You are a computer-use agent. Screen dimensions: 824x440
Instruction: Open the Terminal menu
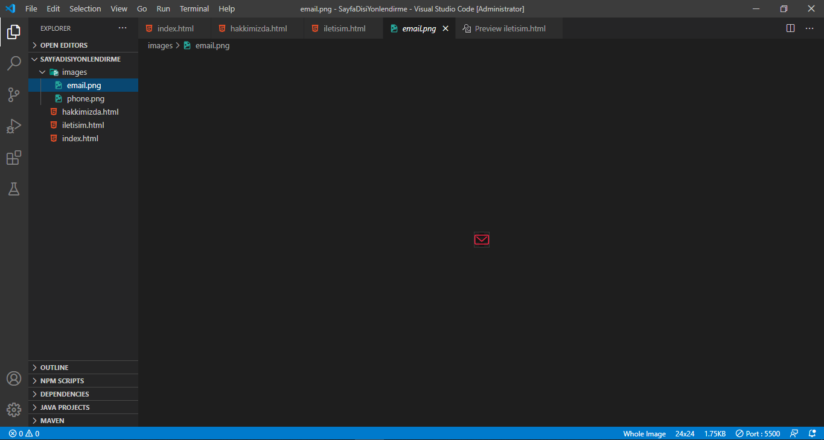point(194,9)
